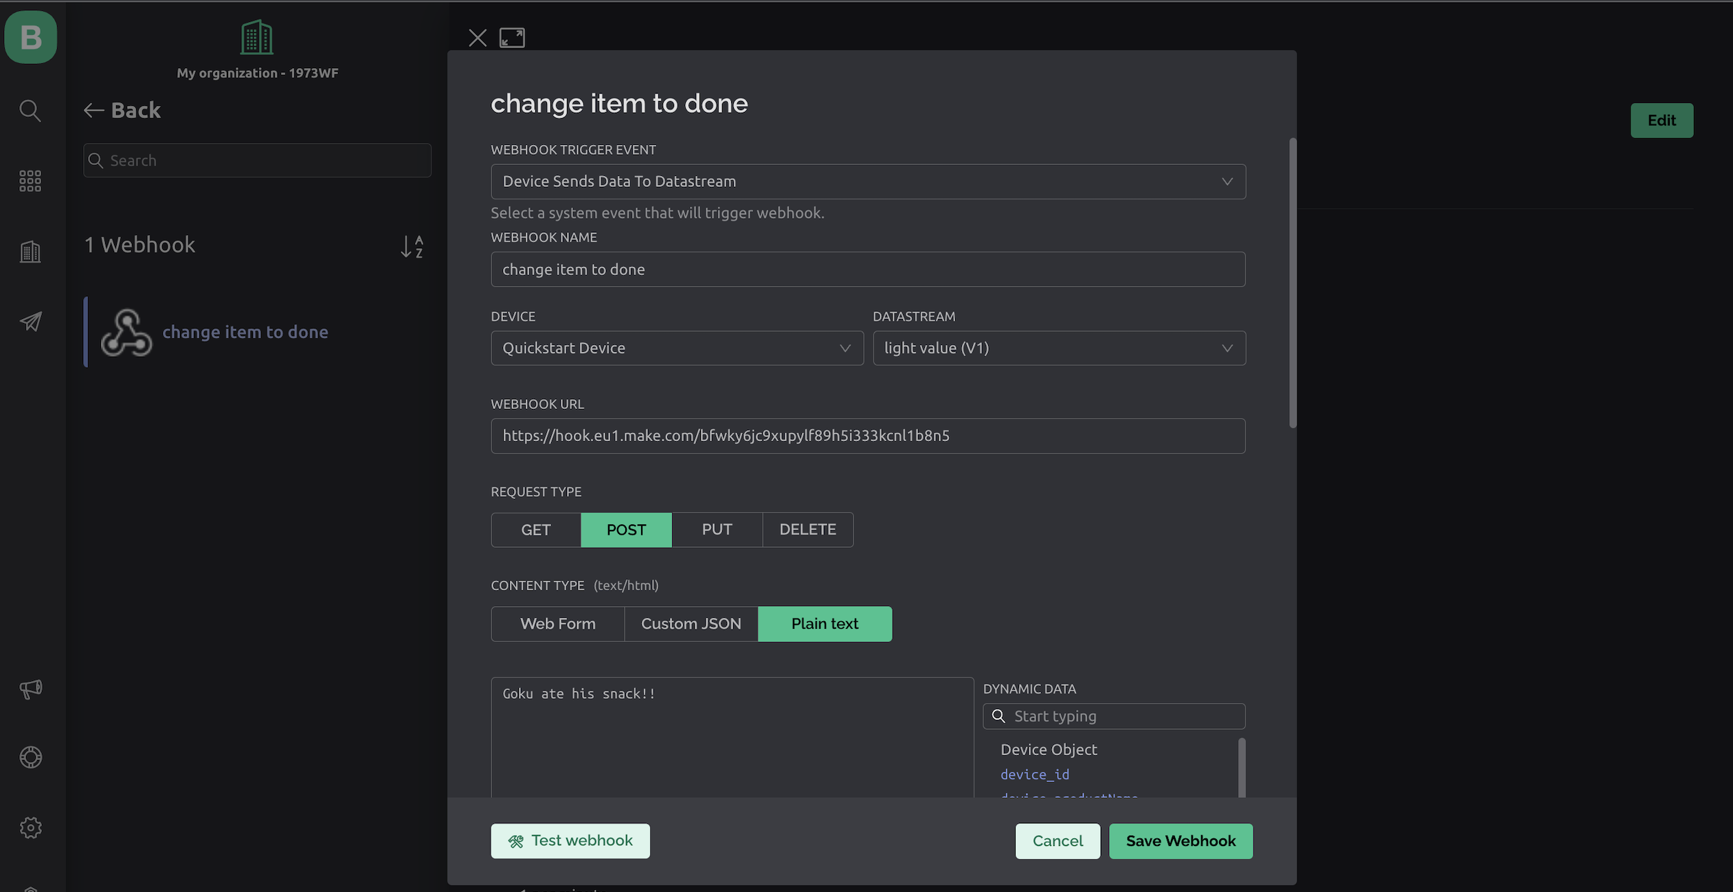Open the templates grid icon in sidebar
This screenshot has width=1733, height=892.
pyautogui.click(x=30, y=181)
